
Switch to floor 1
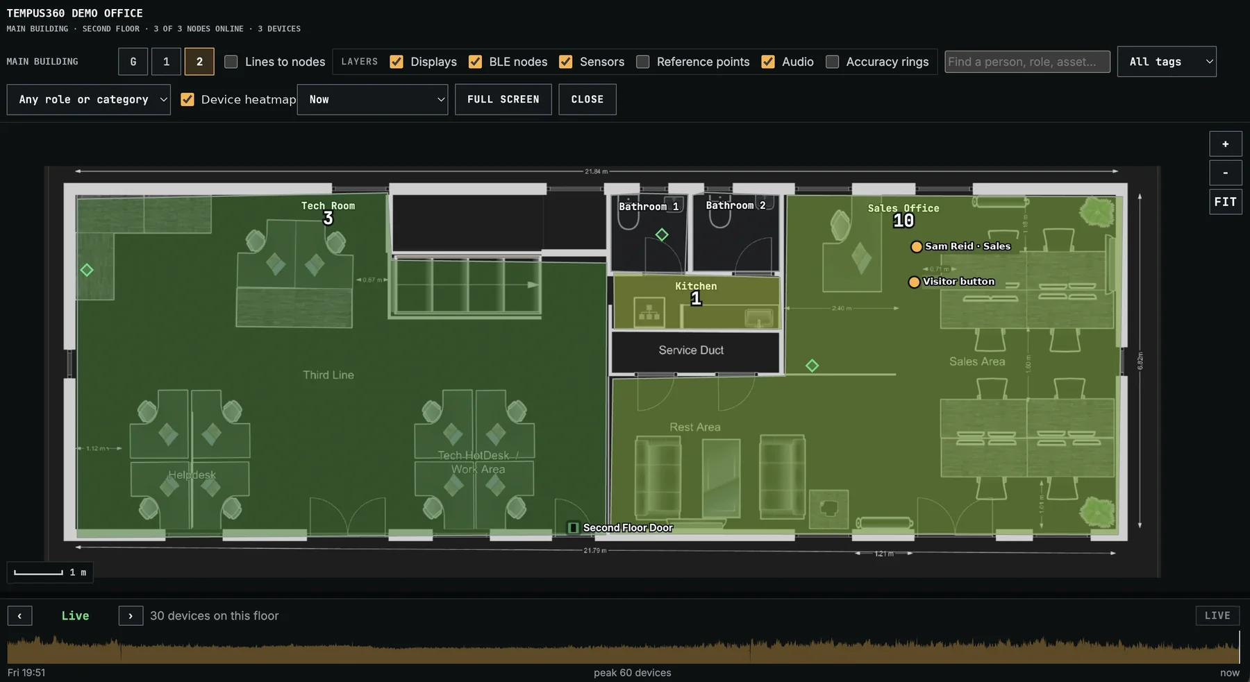point(167,62)
